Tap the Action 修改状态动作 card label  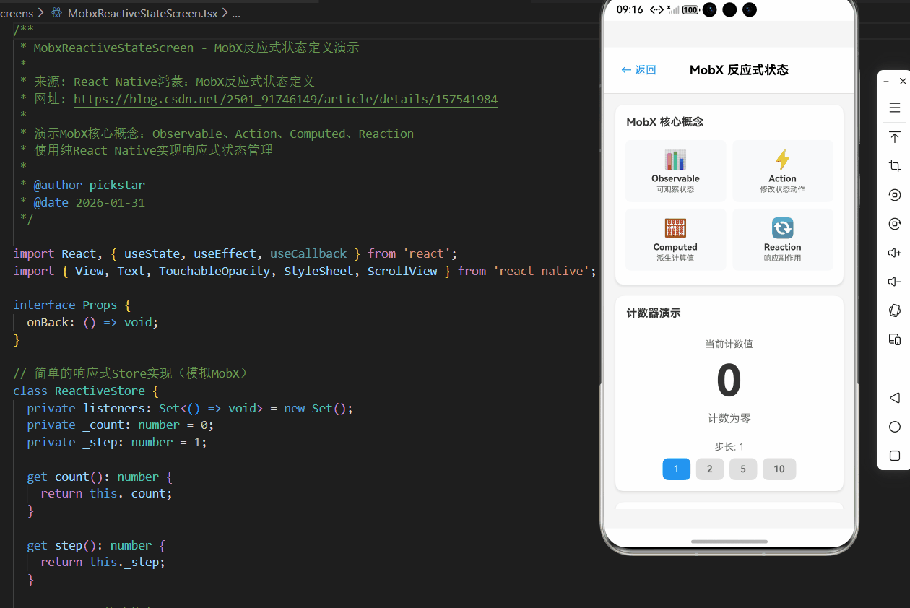click(782, 183)
